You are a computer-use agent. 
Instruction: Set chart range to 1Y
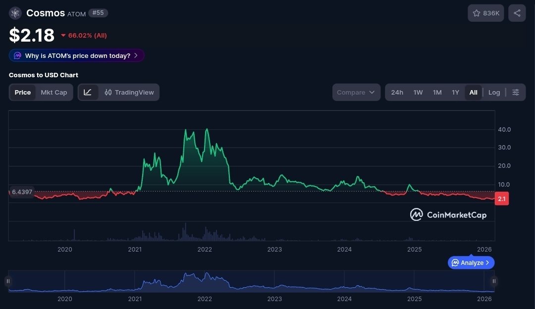(456, 93)
